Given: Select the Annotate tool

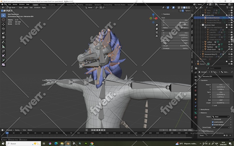Looking at the screenshot, I should pyautogui.click(x=3, y=42).
